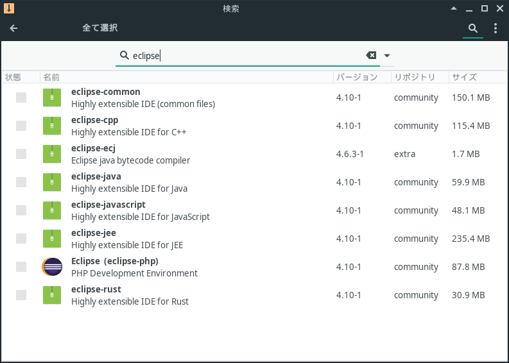The height and width of the screenshot is (363, 509).
Task: Tick the checkbox for eclipse-rust
Action: (x=21, y=295)
